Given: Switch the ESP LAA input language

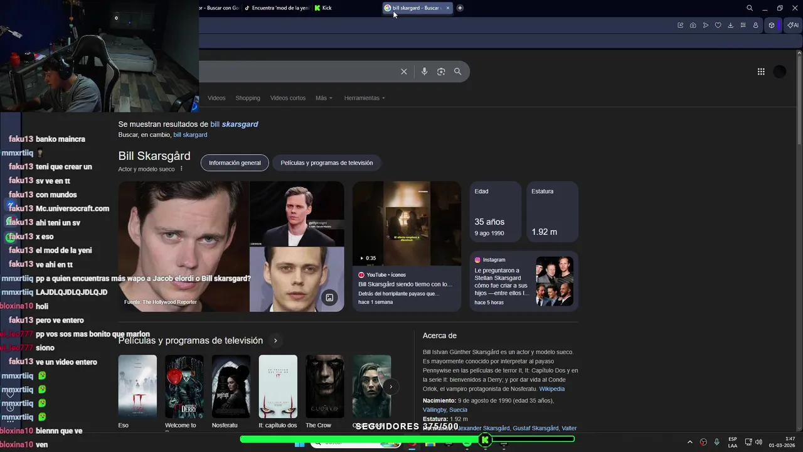Looking at the screenshot, I should tap(733, 442).
